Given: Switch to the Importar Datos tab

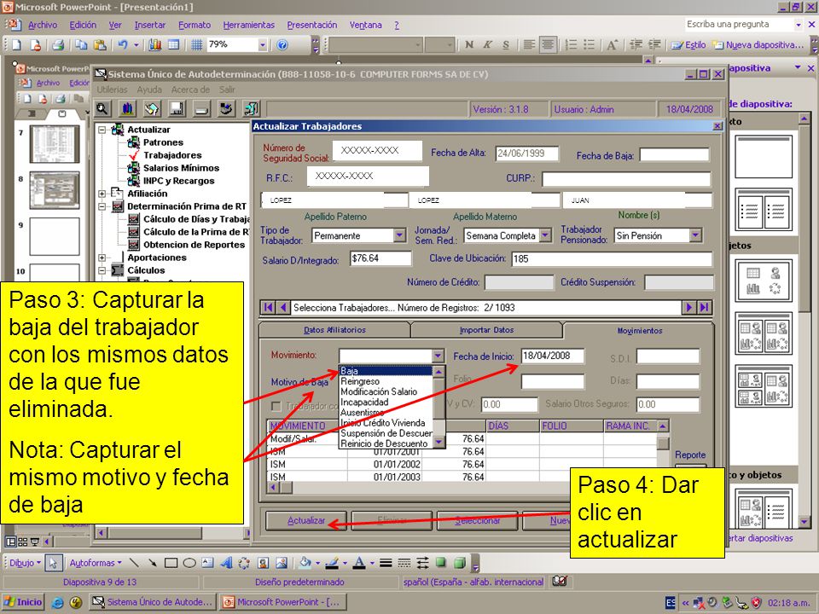Looking at the screenshot, I should coord(486,330).
